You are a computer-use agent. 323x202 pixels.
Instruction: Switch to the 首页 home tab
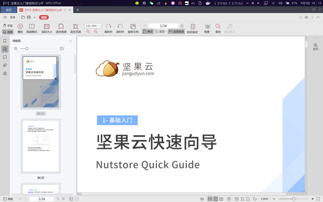(9, 10)
